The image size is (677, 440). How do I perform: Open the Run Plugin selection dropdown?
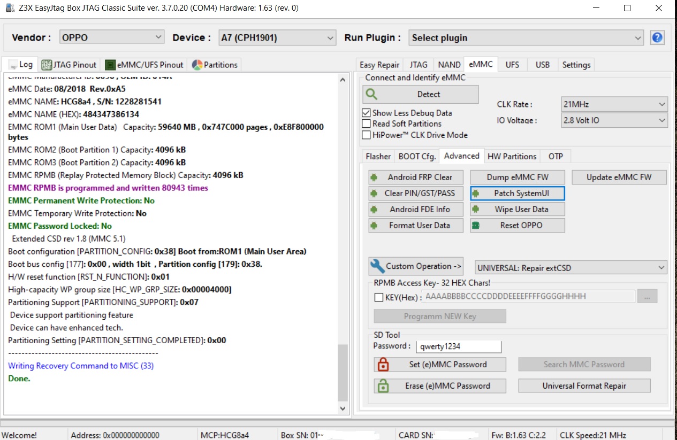pyautogui.click(x=526, y=38)
